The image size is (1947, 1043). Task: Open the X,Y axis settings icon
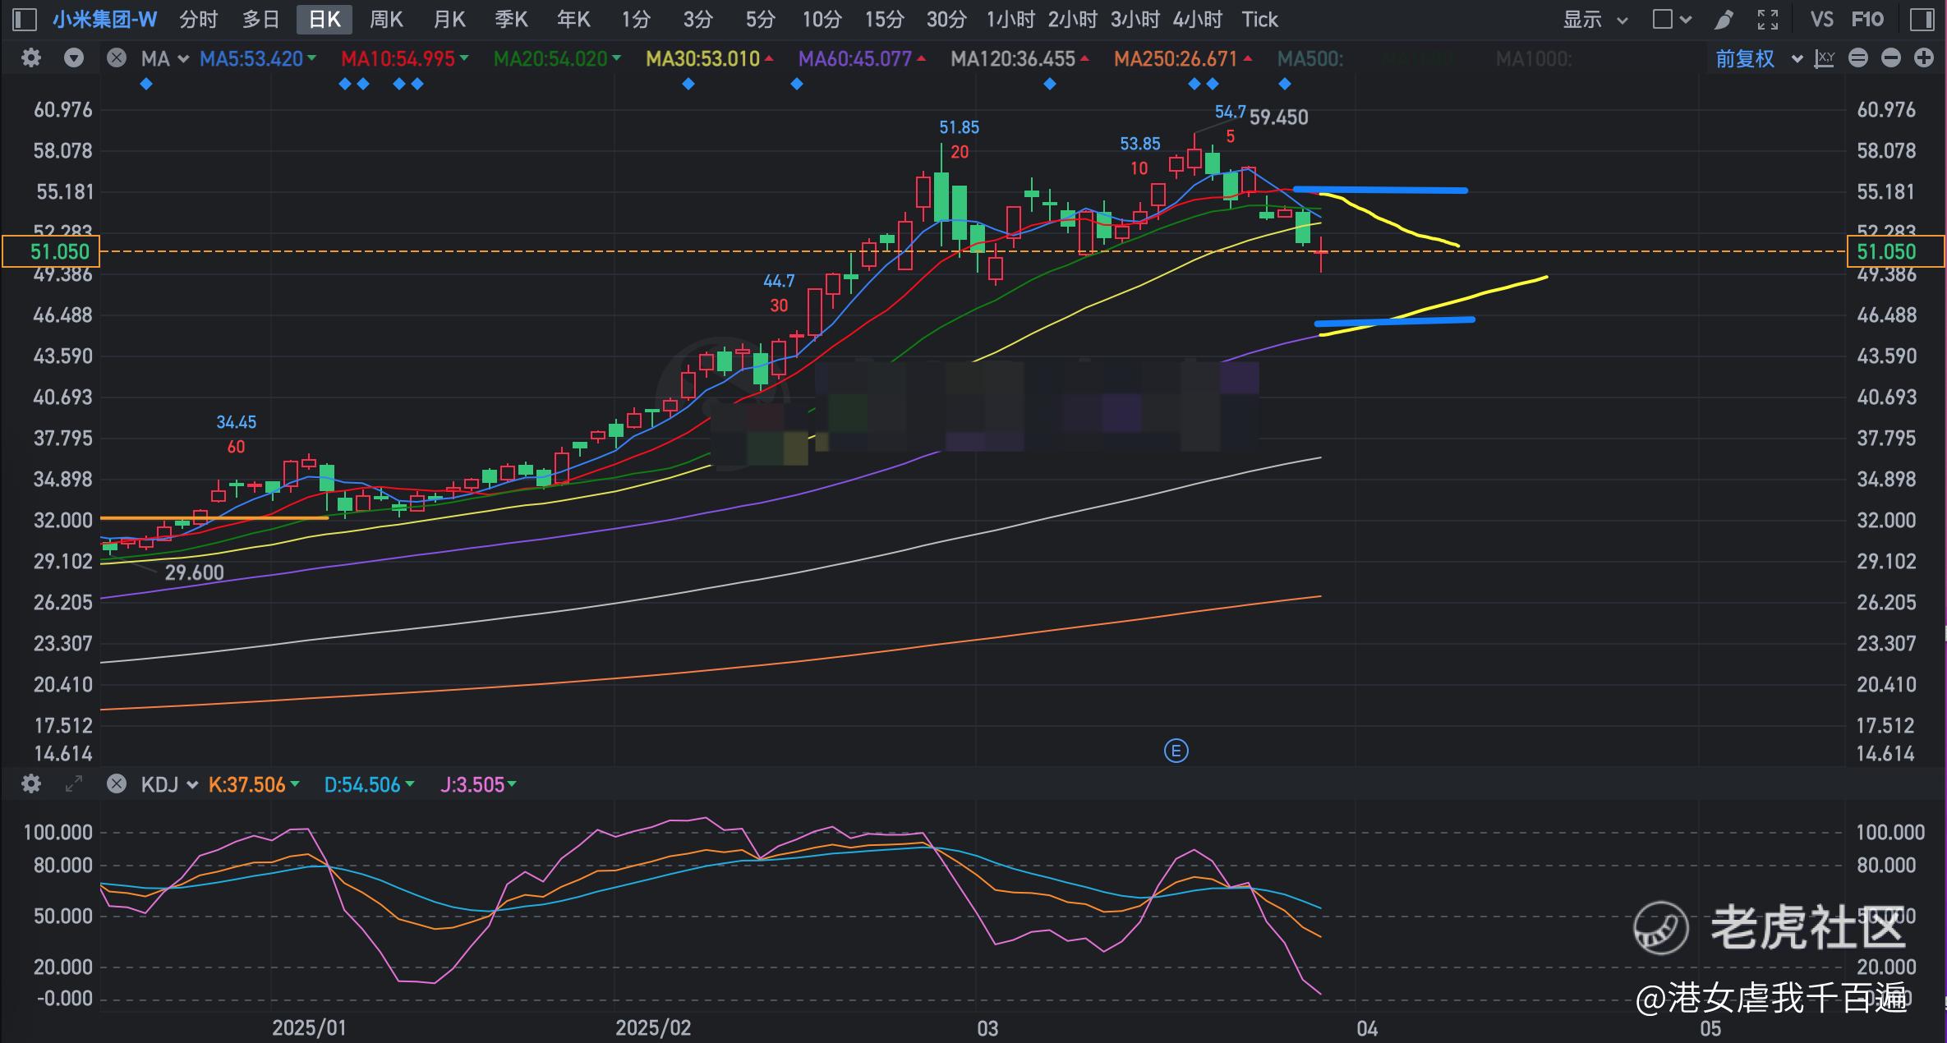point(1824,59)
